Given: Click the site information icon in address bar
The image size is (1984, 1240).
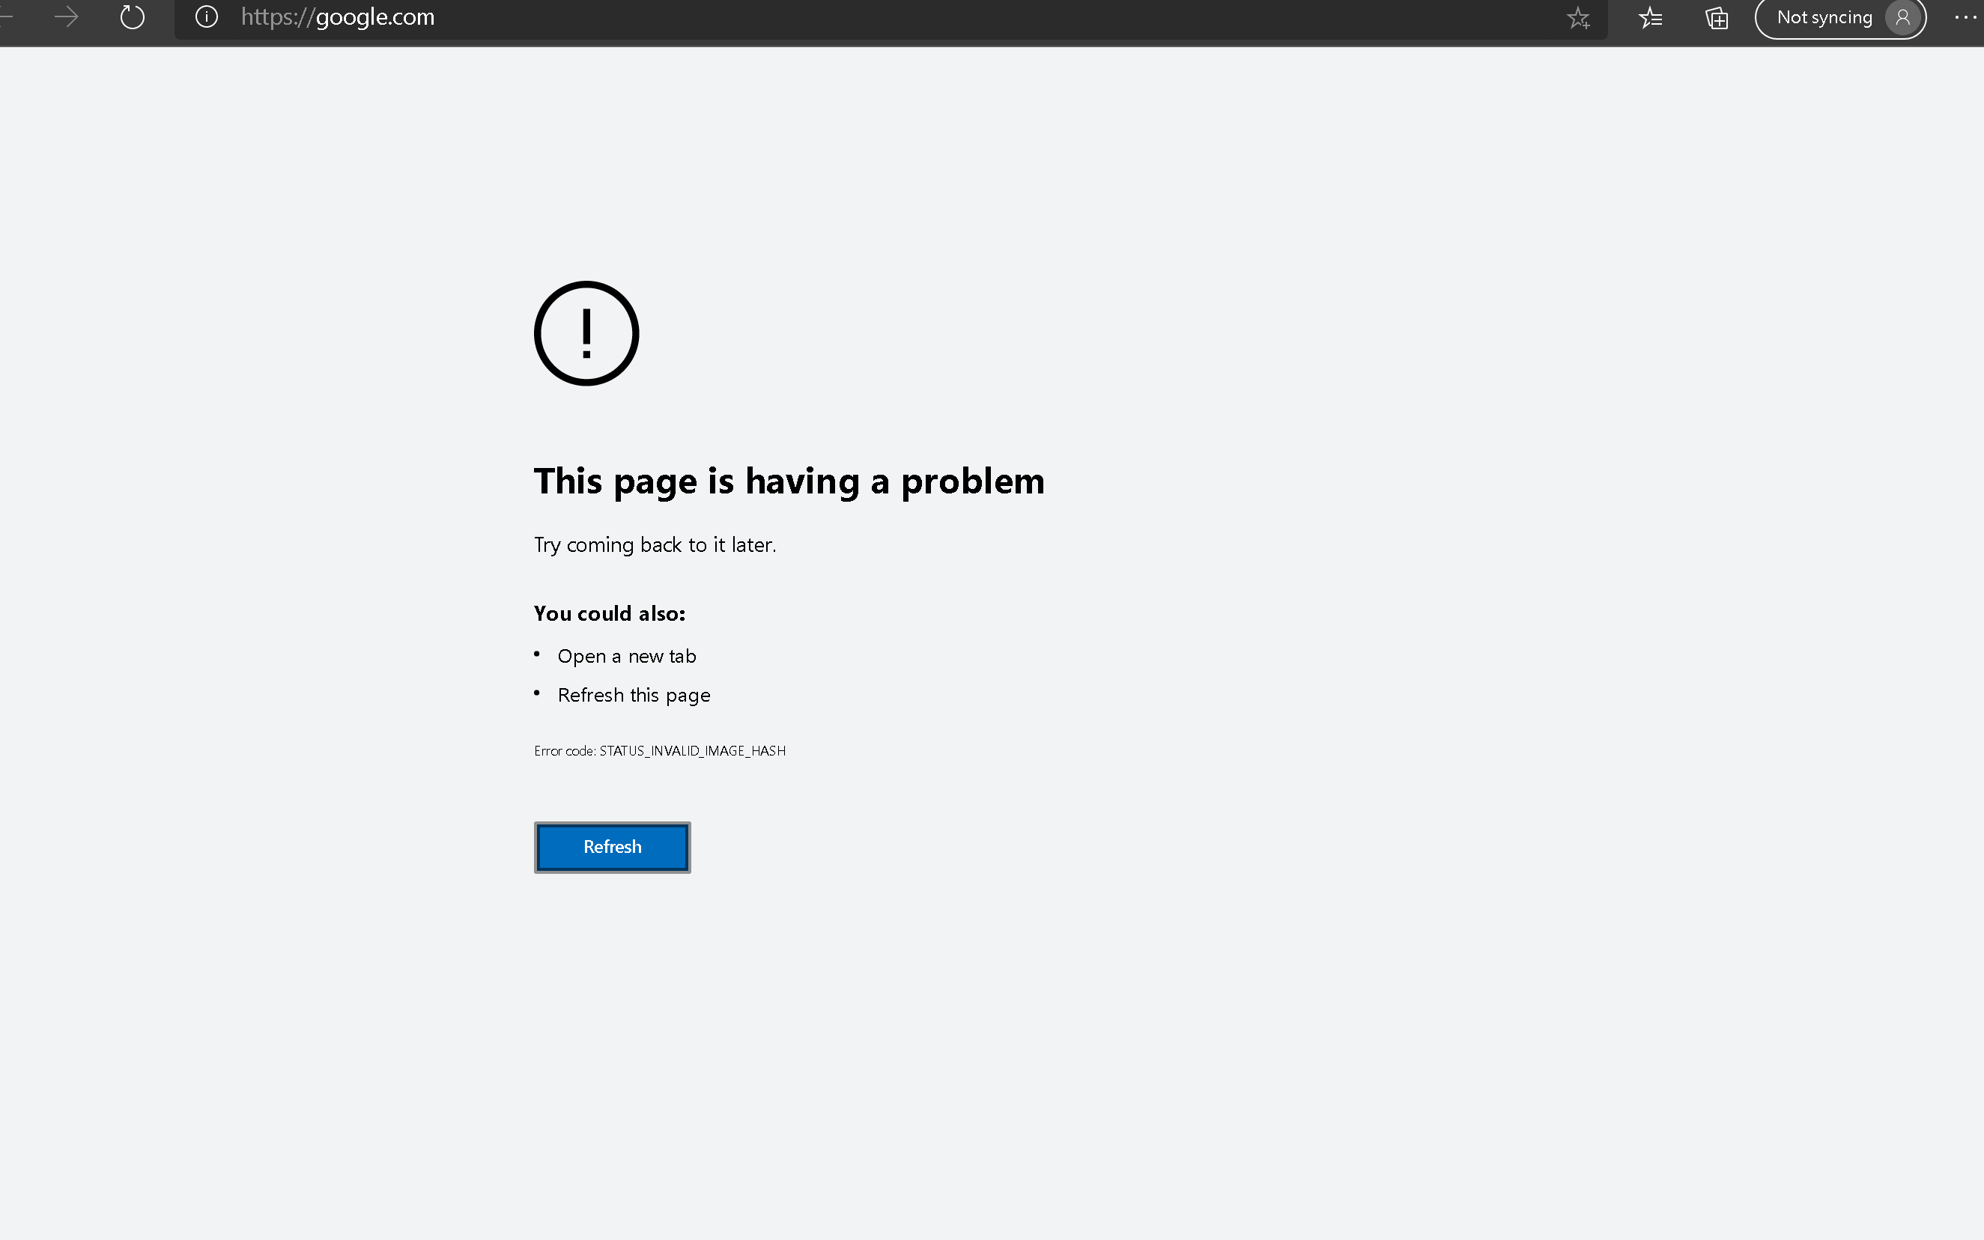Looking at the screenshot, I should (207, 16).
